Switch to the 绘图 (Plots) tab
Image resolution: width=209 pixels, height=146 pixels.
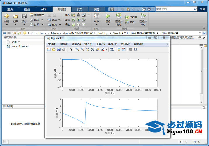click(x=27, y=9)
